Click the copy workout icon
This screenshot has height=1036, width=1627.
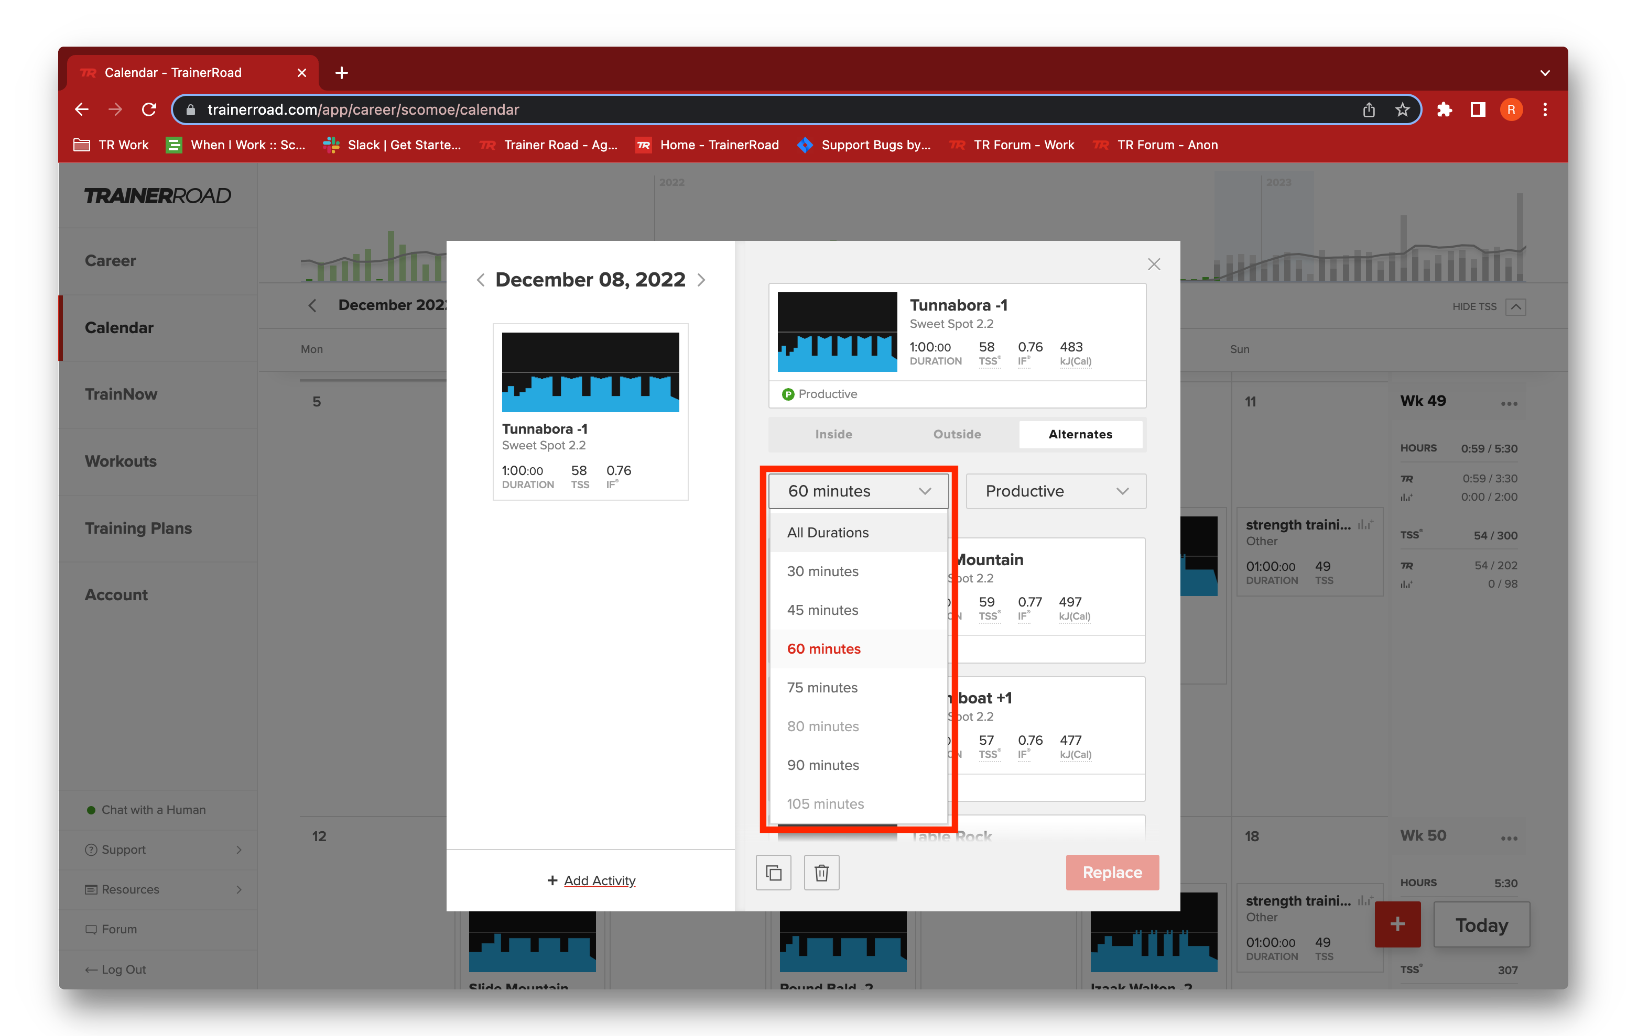[774, 873]
